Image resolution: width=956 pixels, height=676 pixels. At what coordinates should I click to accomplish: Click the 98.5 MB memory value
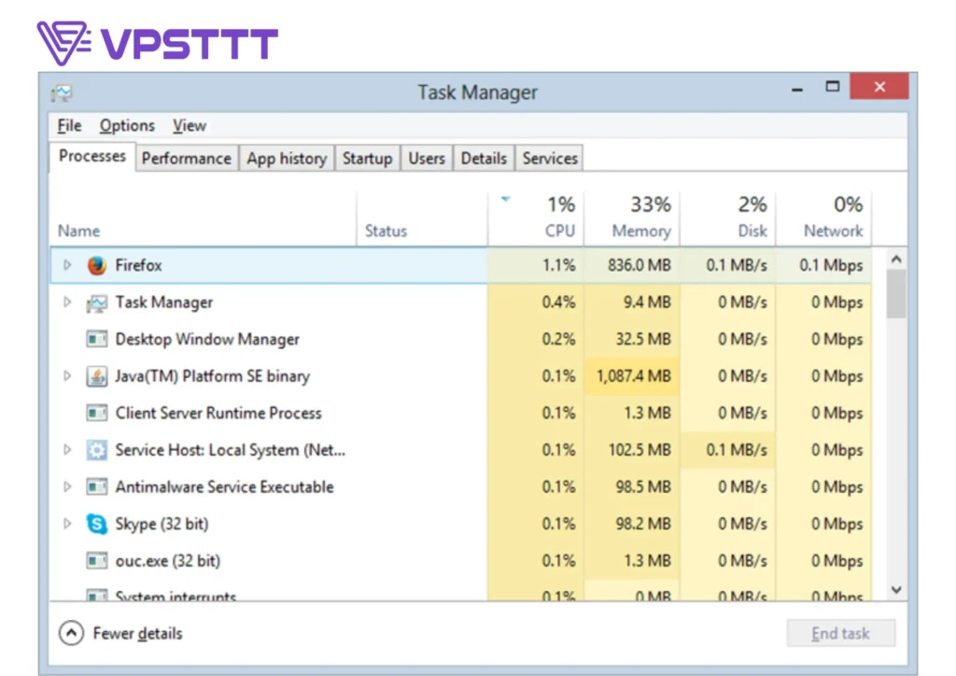(642, 487)
